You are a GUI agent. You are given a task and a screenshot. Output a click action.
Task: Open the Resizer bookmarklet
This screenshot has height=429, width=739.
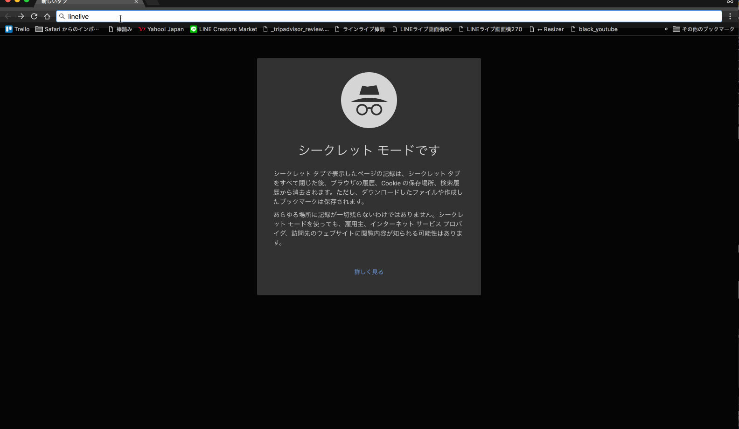click(546, 29)
